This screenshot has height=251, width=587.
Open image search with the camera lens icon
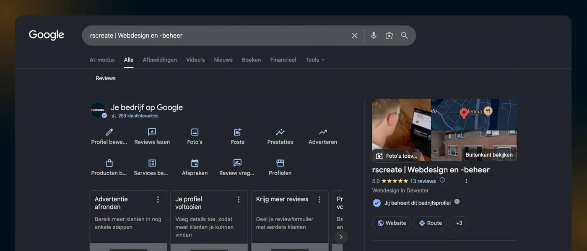pyautogui.click(x=389, y=36)
